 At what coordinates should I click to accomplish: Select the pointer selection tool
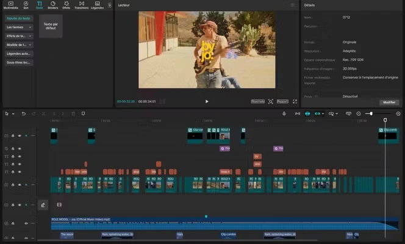(7, 113)
